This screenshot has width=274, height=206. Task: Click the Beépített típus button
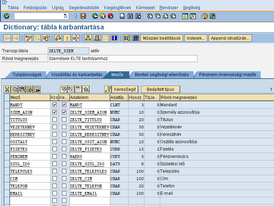[161, 89]
